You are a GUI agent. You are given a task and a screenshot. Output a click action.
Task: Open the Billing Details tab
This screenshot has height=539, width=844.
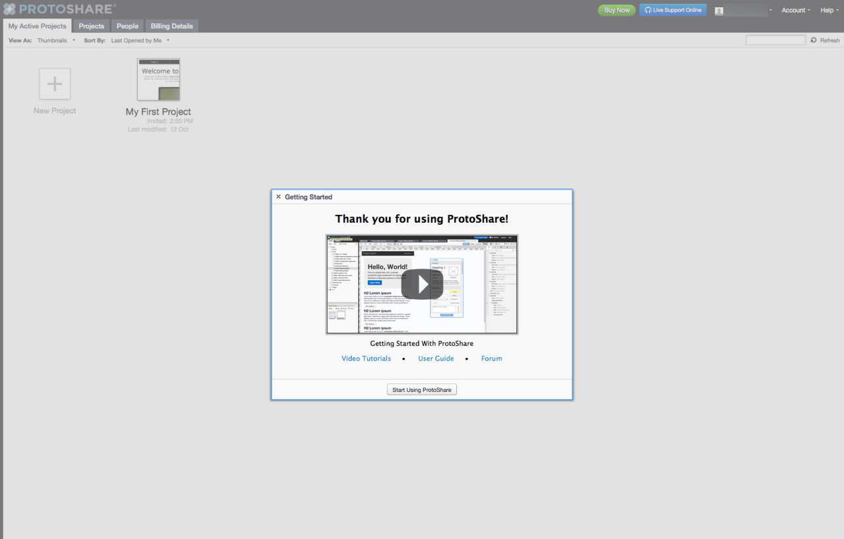[171, 26]
